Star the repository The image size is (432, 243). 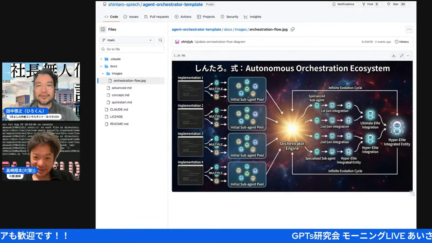pyautogui.click(x=395, y=4)
